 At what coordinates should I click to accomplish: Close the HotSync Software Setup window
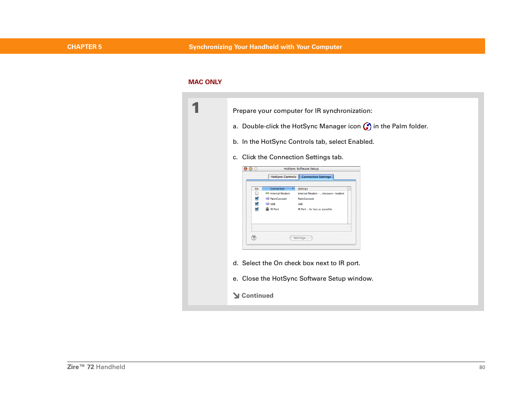click(x=245, y=169)
